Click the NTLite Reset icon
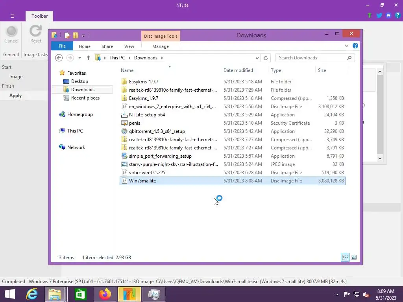 [35, 31]
